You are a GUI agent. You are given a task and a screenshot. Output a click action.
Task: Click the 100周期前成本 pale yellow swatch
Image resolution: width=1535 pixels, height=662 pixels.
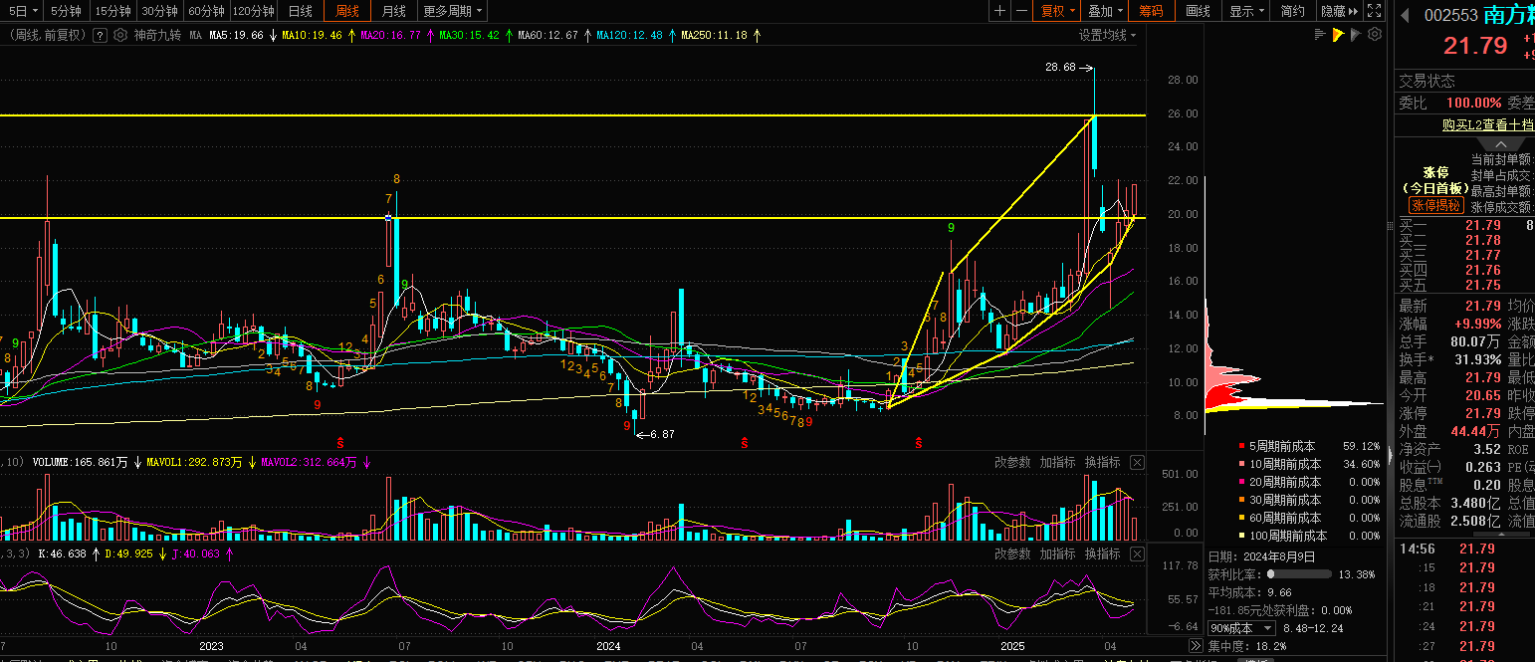click(1241, 536)
